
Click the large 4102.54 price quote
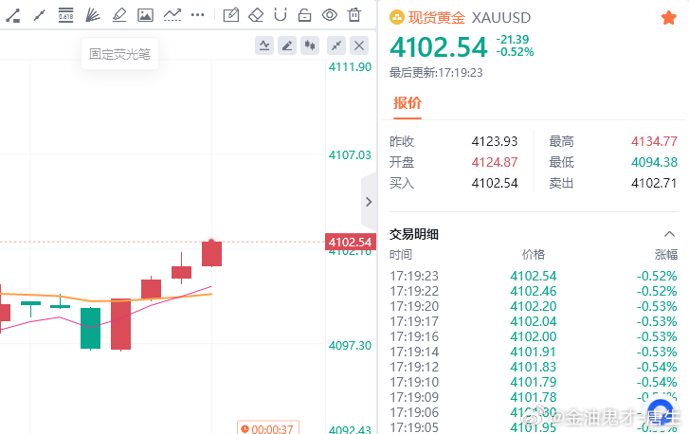tap(439, 47)
